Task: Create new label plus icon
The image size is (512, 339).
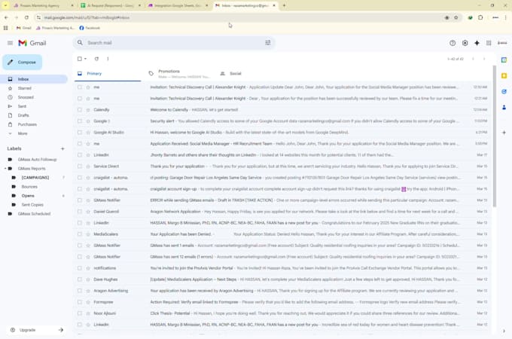Action: pyautogui.click(x=62, y=148)
